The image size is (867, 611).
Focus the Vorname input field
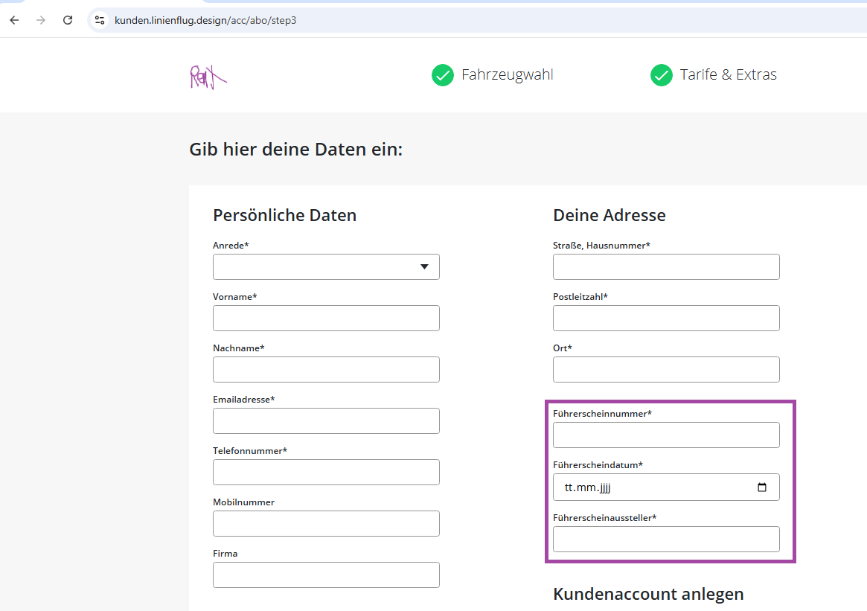pyautogui.click(x=326, y=318)
